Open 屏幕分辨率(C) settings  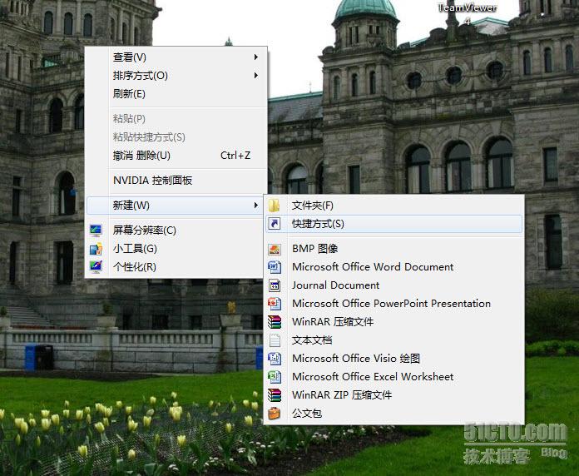pos(176,231)
